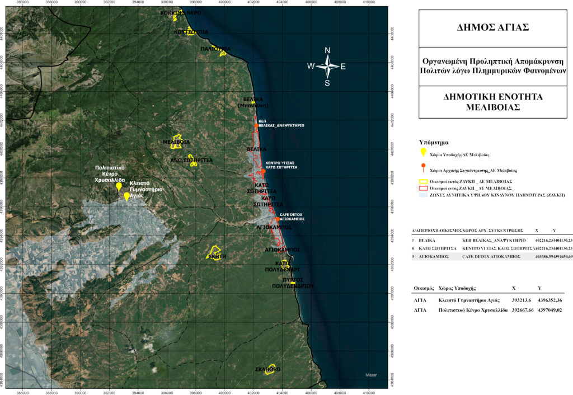Select the ΣΚΛΗΘΡΟ yellow settlement outline

(x=270, y=368)
